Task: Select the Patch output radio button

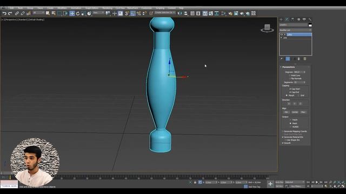Action: click(x=290, y=120)
